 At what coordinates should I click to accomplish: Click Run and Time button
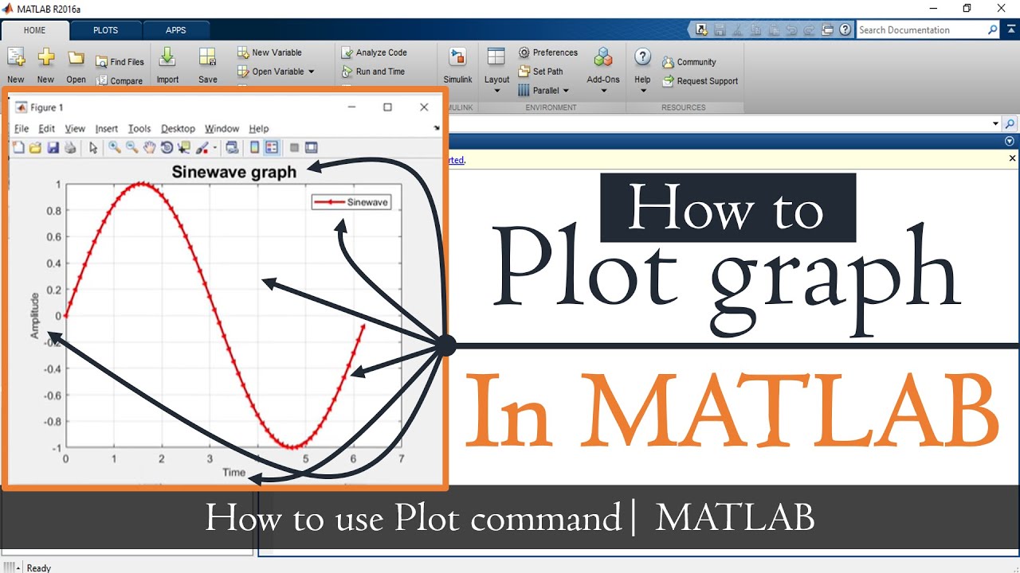click(373, 72)
